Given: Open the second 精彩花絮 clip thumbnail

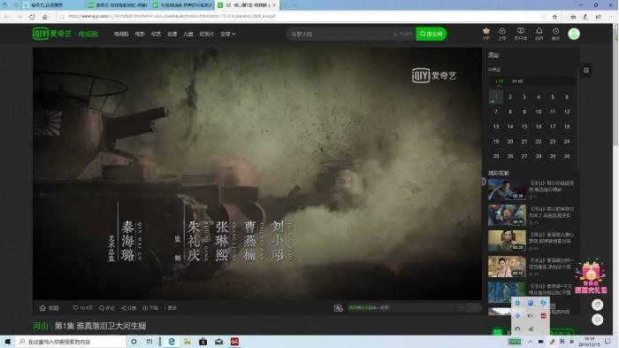Looking at the screenshot, I should click(x=507, y=214).
